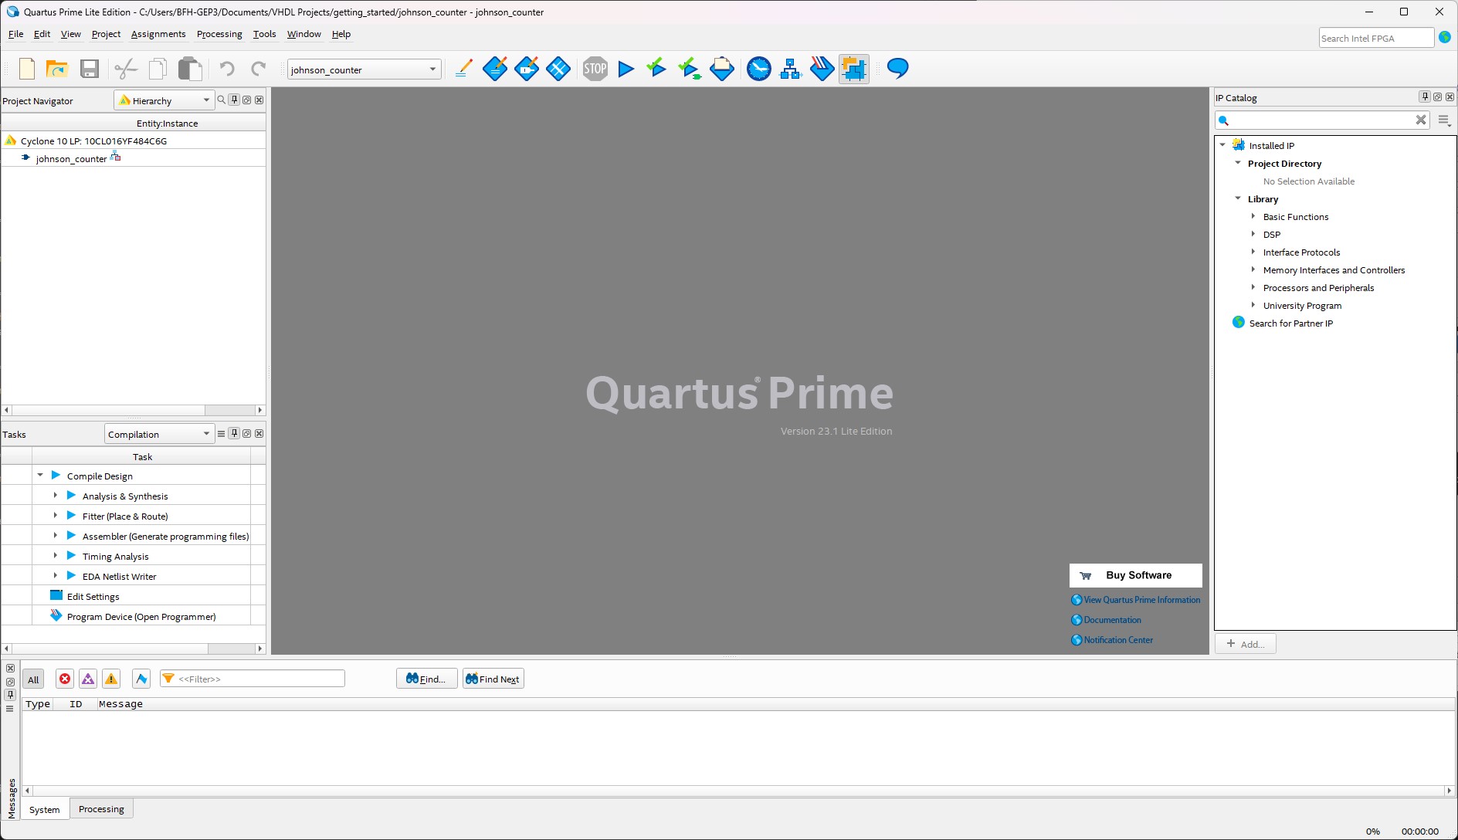Click the Project Navigator horizontal scrollbar
Screen dimensions: 1458x840
[x=134, y=410]
